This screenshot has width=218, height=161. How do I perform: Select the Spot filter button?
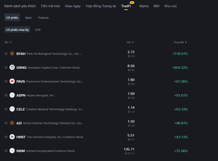28,18
